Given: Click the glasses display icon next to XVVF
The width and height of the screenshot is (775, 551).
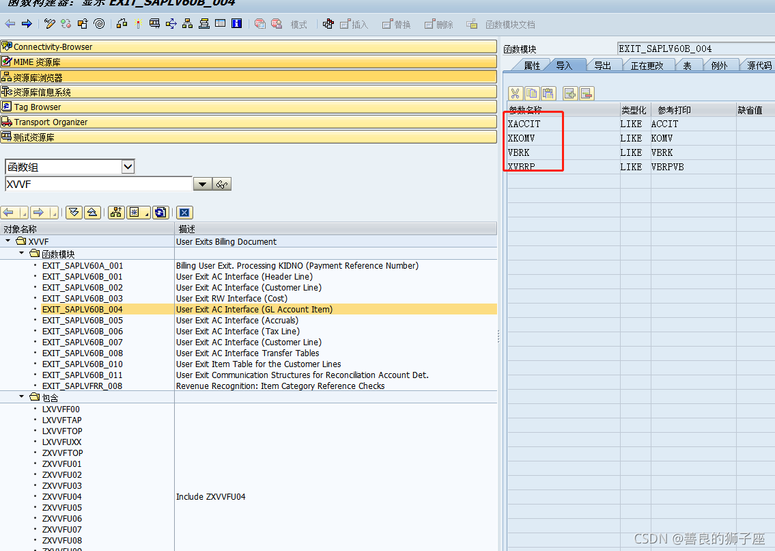Looking at the screenshot, I should tap(222, 184).
